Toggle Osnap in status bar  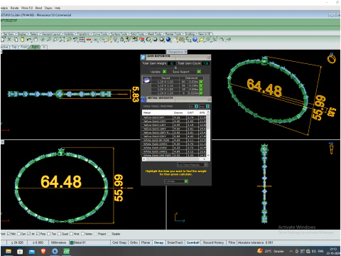[158, 242]
